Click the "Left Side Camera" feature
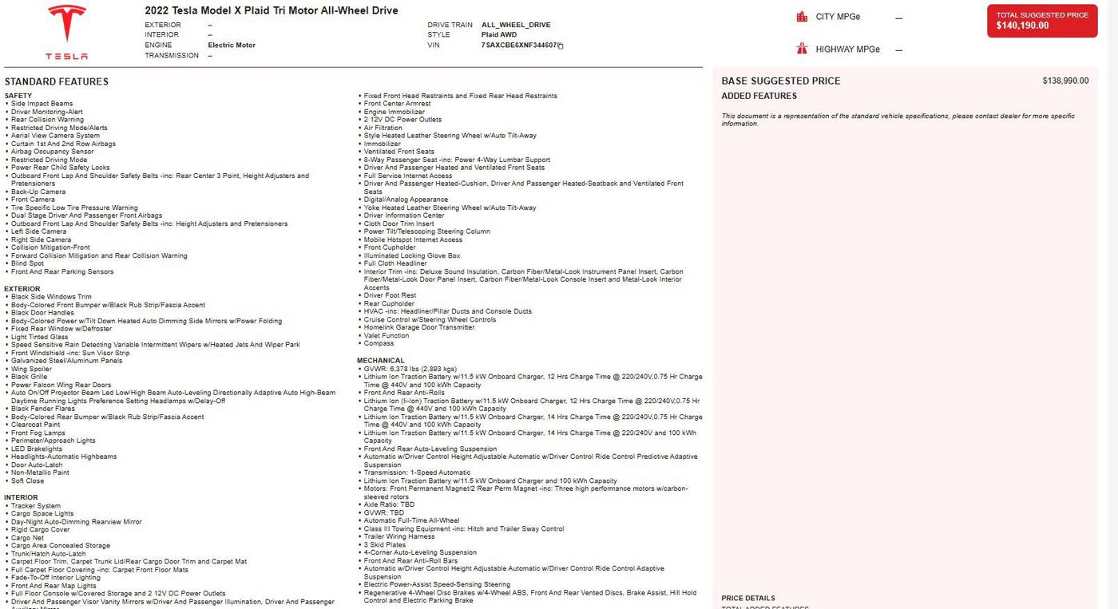1118x609 pixels. (39, 231)
